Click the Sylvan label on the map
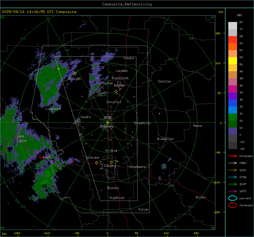This screenshot has width=254, height=237. coord(108,83)
